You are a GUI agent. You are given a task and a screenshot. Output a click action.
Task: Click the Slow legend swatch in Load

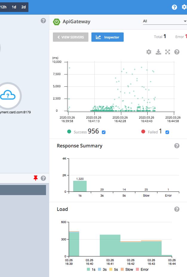point(122,269)
